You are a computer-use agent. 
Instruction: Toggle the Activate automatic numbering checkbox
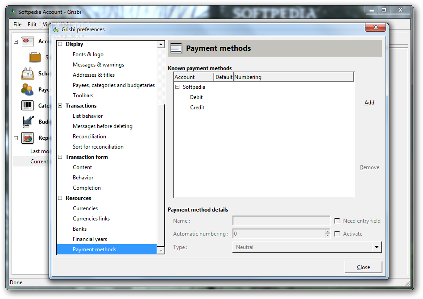click(x=337, y=234)
